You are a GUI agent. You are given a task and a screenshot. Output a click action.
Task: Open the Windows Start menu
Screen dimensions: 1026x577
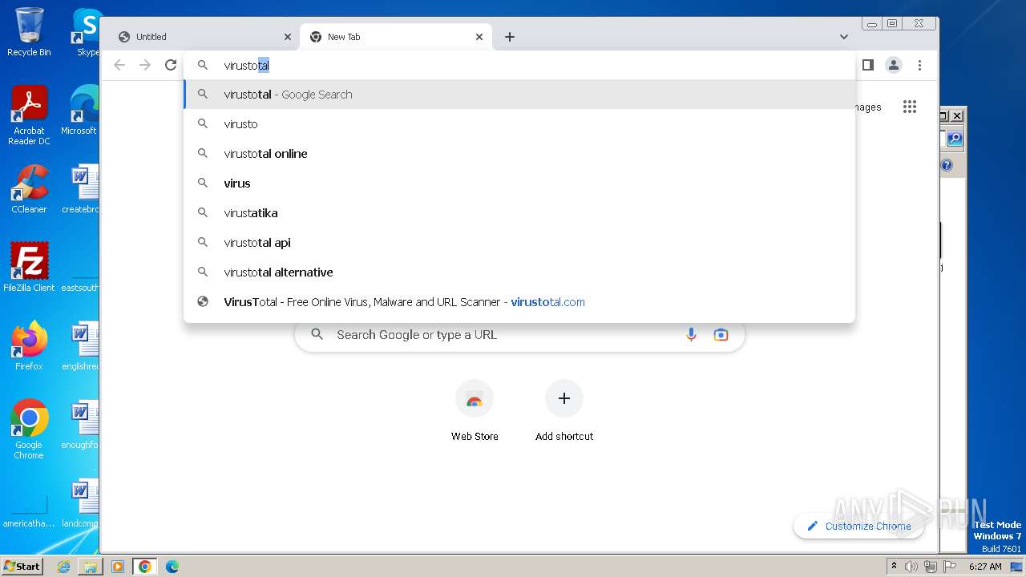coord(22,566)
